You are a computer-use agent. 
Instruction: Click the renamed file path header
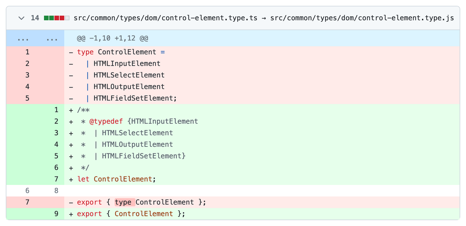point(264,18)
